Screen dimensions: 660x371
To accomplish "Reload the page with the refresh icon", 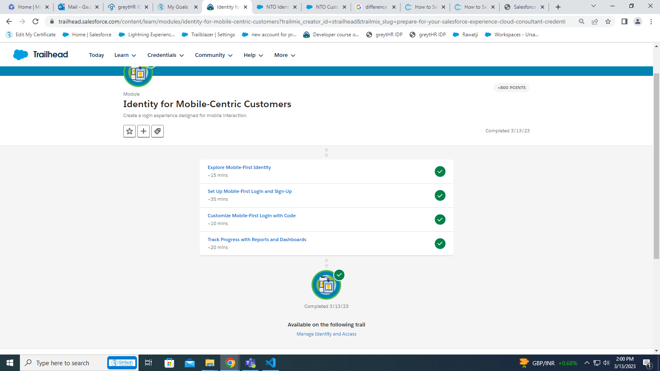I will (35, 21).
